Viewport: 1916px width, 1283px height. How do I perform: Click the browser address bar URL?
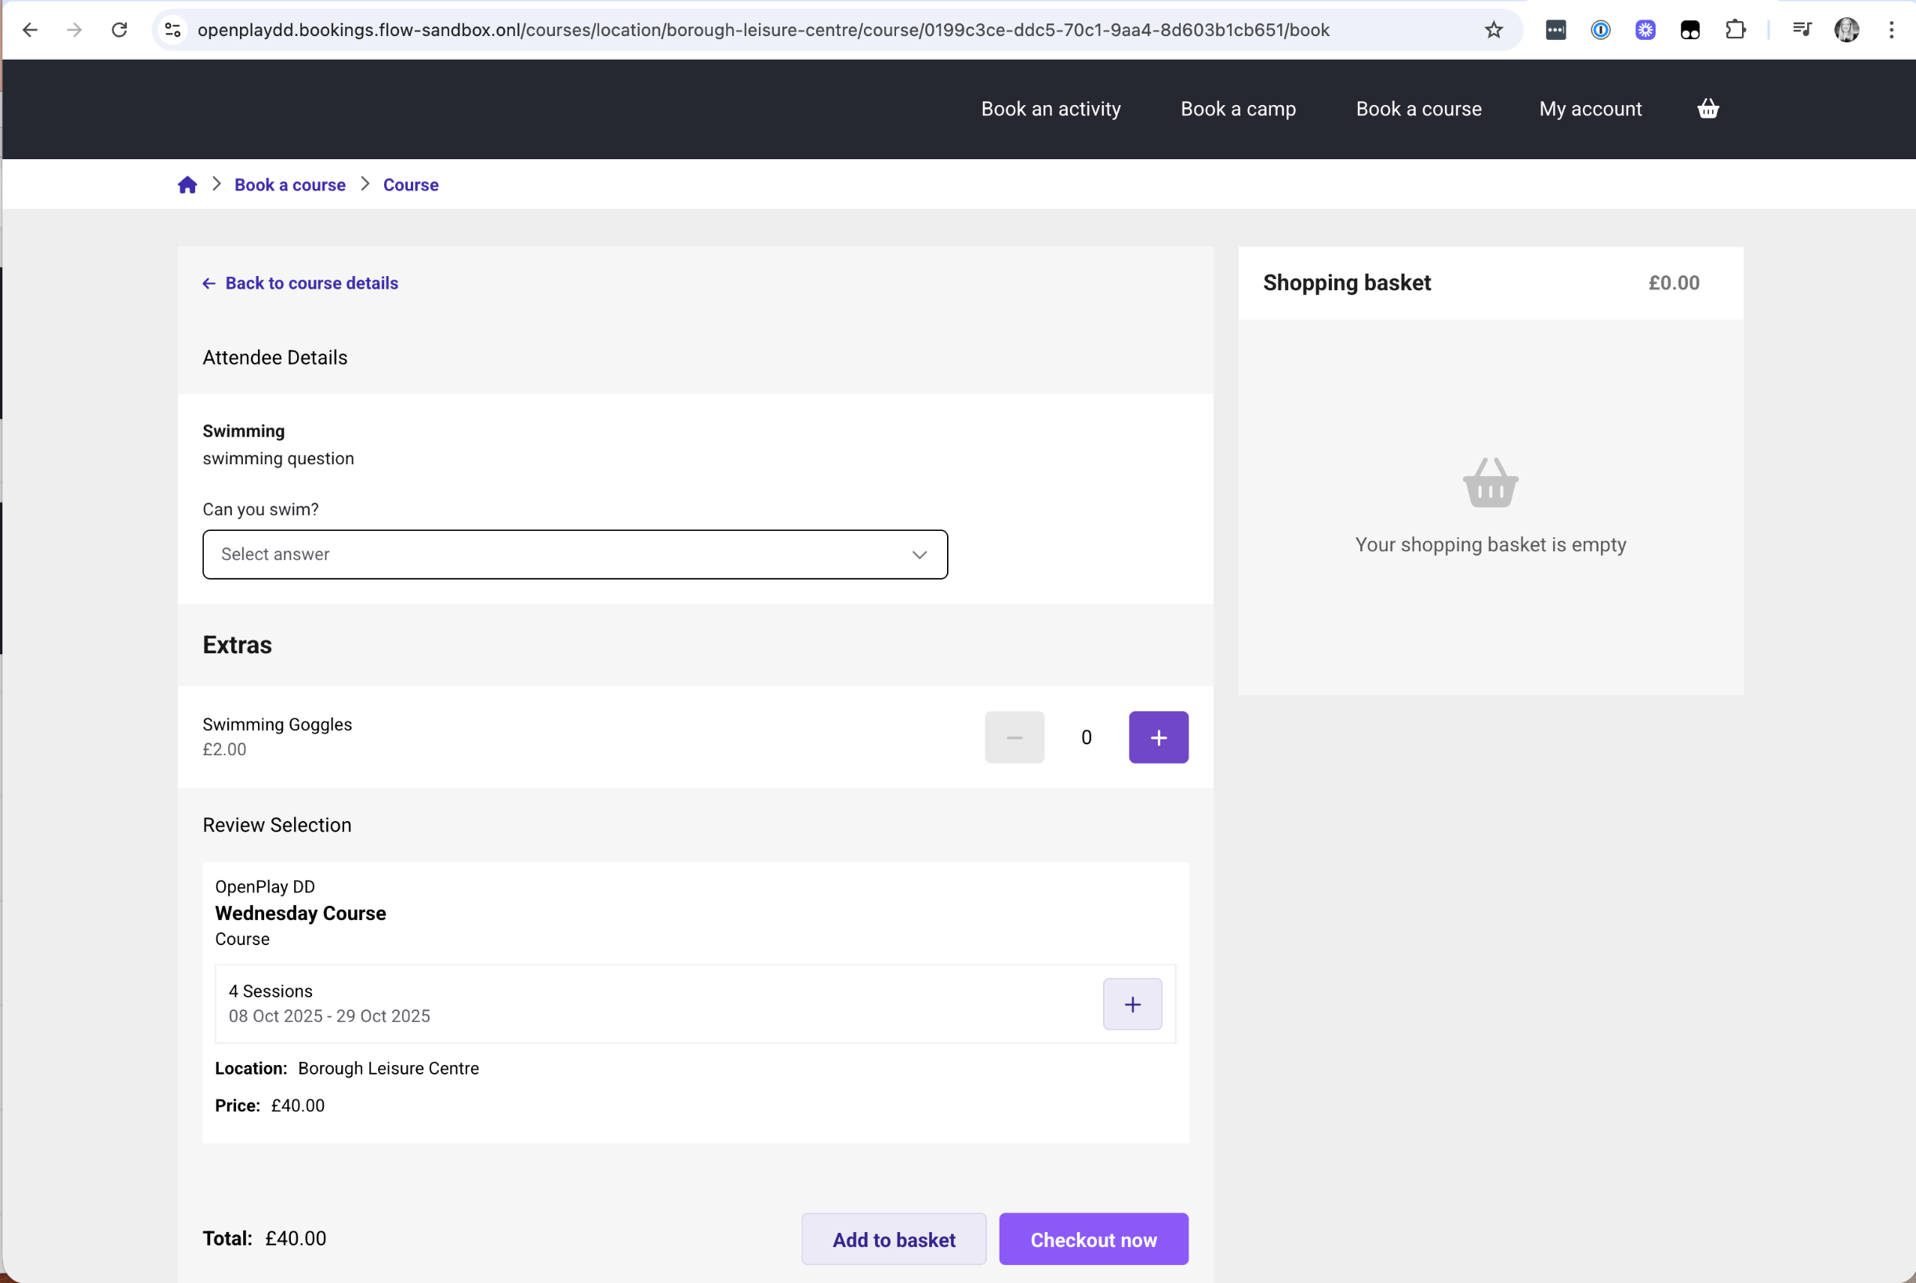point(763,31)
